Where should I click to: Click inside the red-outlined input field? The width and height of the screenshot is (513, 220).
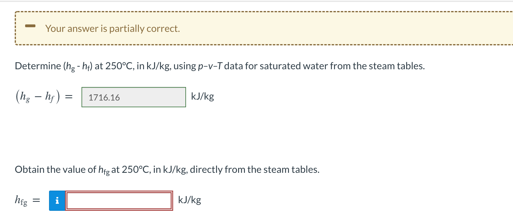(120, 201)
